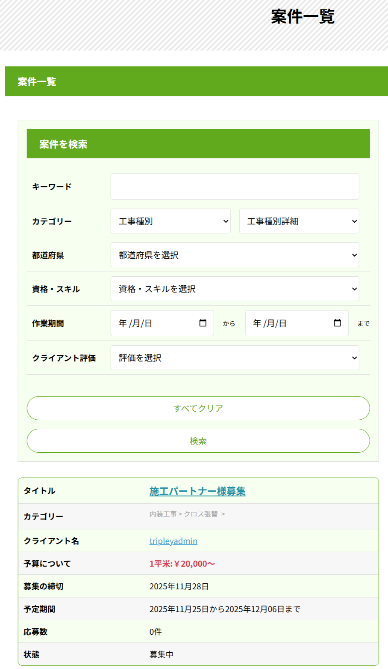388x669 pixels.
Task: Open the 都道府県を選択 prefecture dropdown
Action: (x=235, y=255)
